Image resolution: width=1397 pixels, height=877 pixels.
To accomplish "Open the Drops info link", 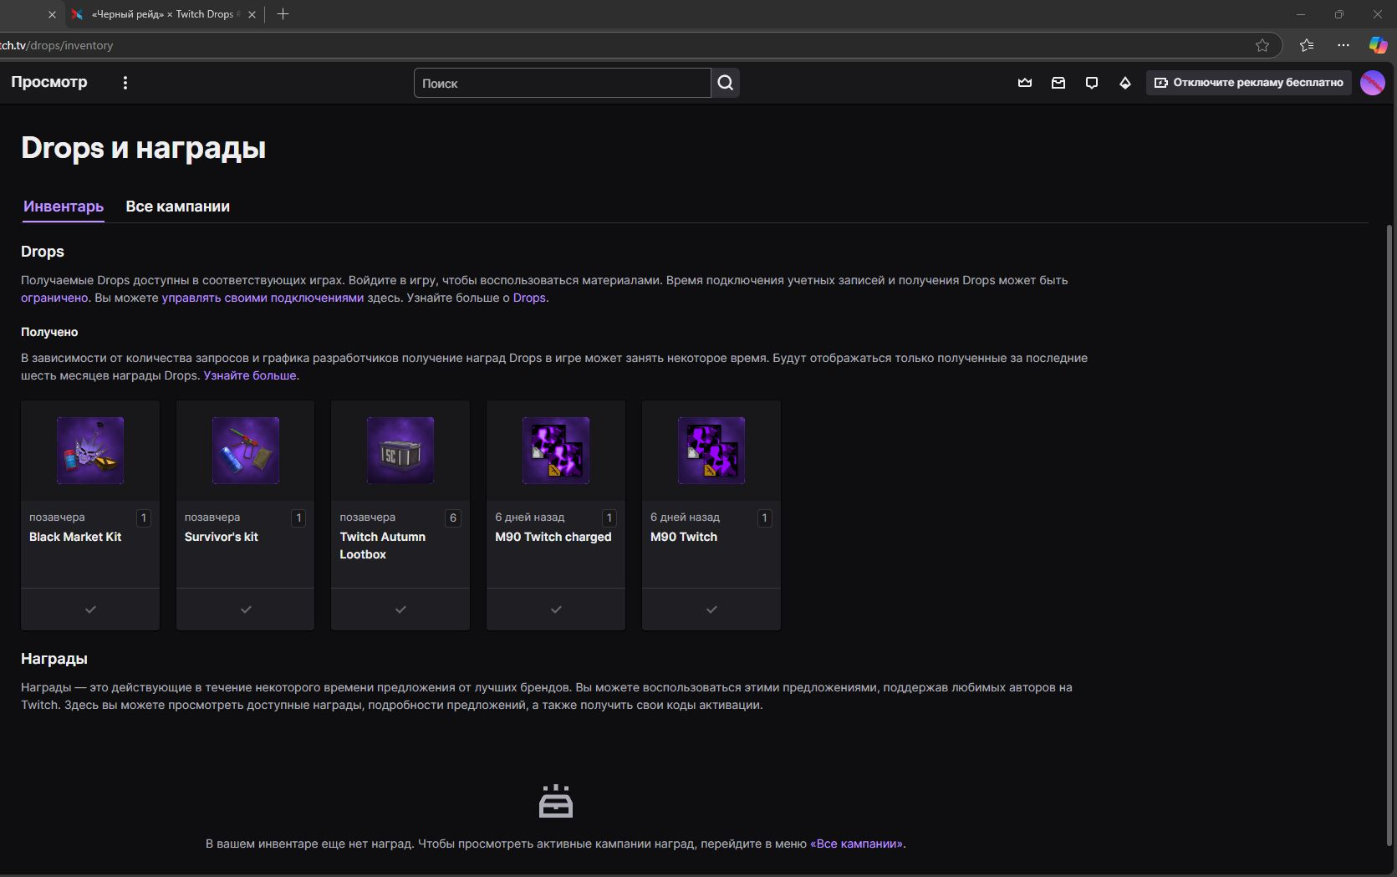I will 529,298.
